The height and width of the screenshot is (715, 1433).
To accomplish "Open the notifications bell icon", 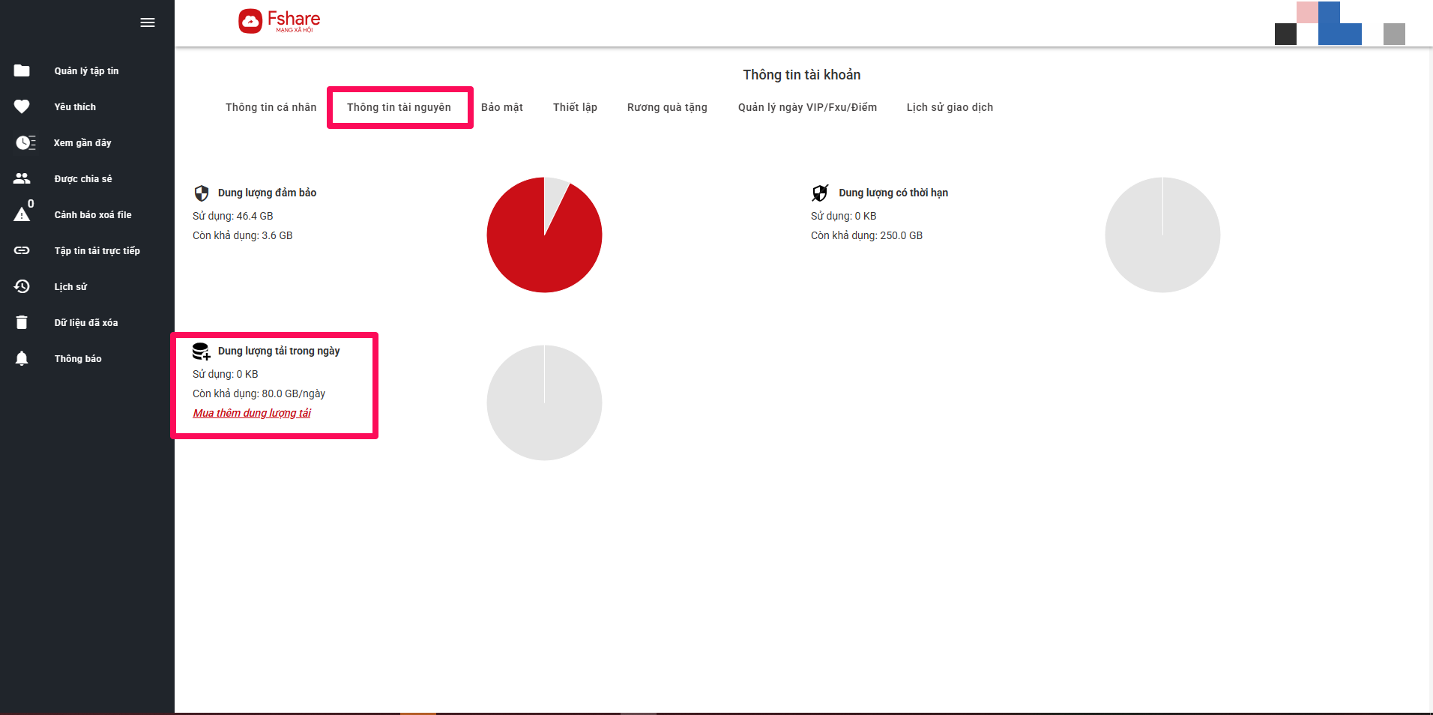I will tap(22, 358).
